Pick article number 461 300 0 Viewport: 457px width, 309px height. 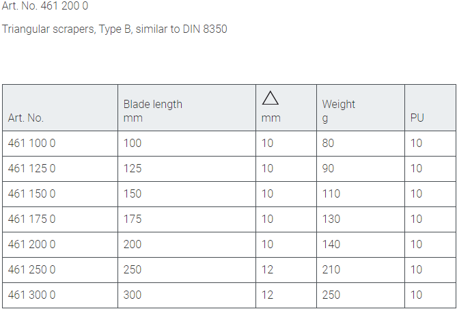pyautogui.click(x=31, y=295)
